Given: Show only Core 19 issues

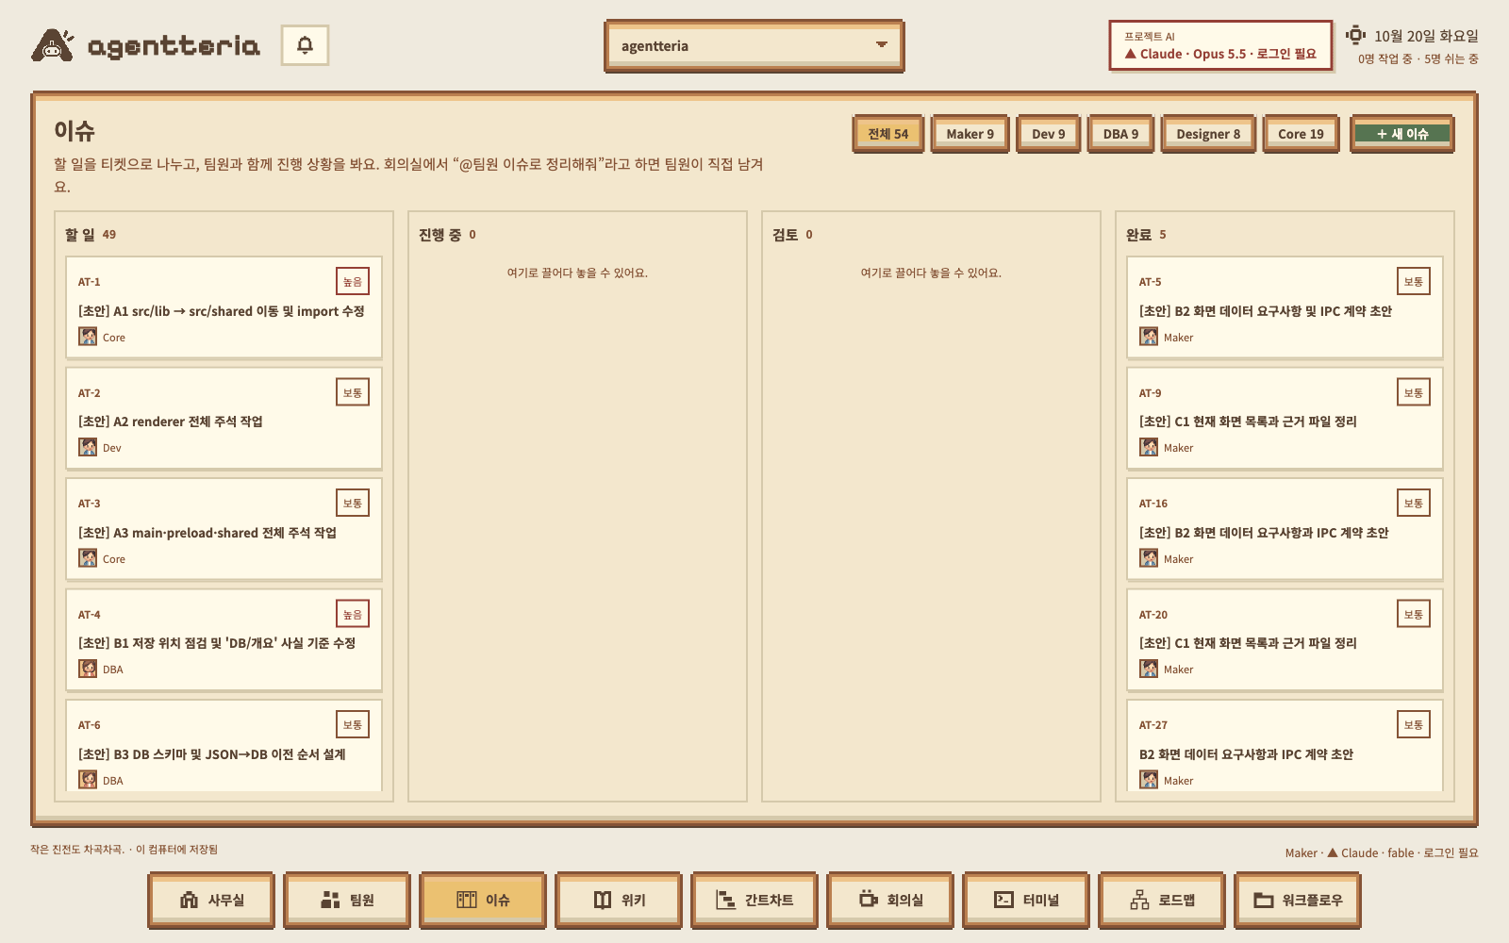Looking at the screenshot, I should (x=1301, y=134).
